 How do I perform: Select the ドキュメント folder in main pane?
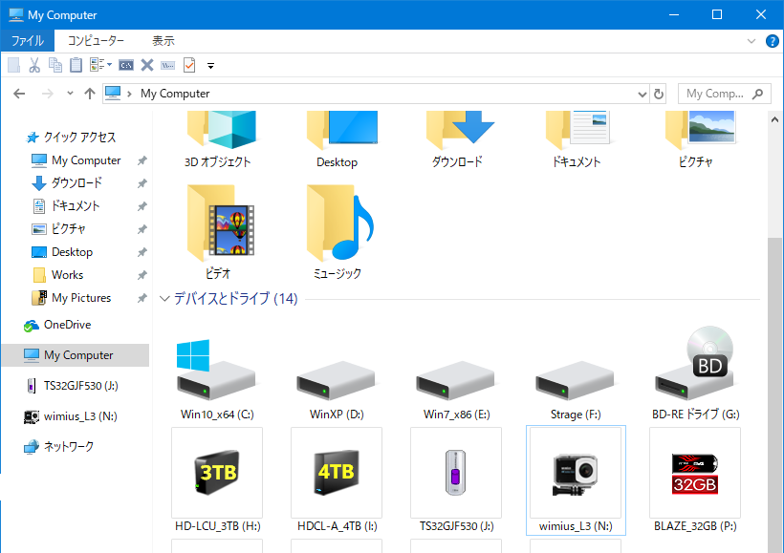tap(576, 138)
